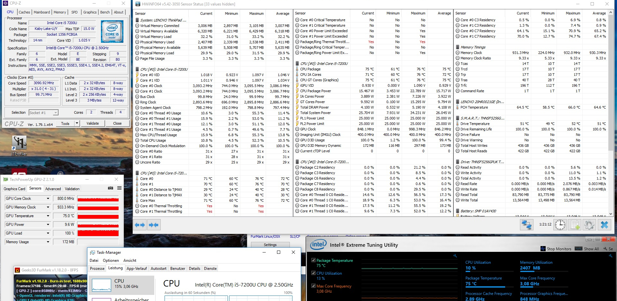Start HWiNFO logging with sheet-plus icon
The width and height of the screenshot is (617, 301).
(574, 225)
